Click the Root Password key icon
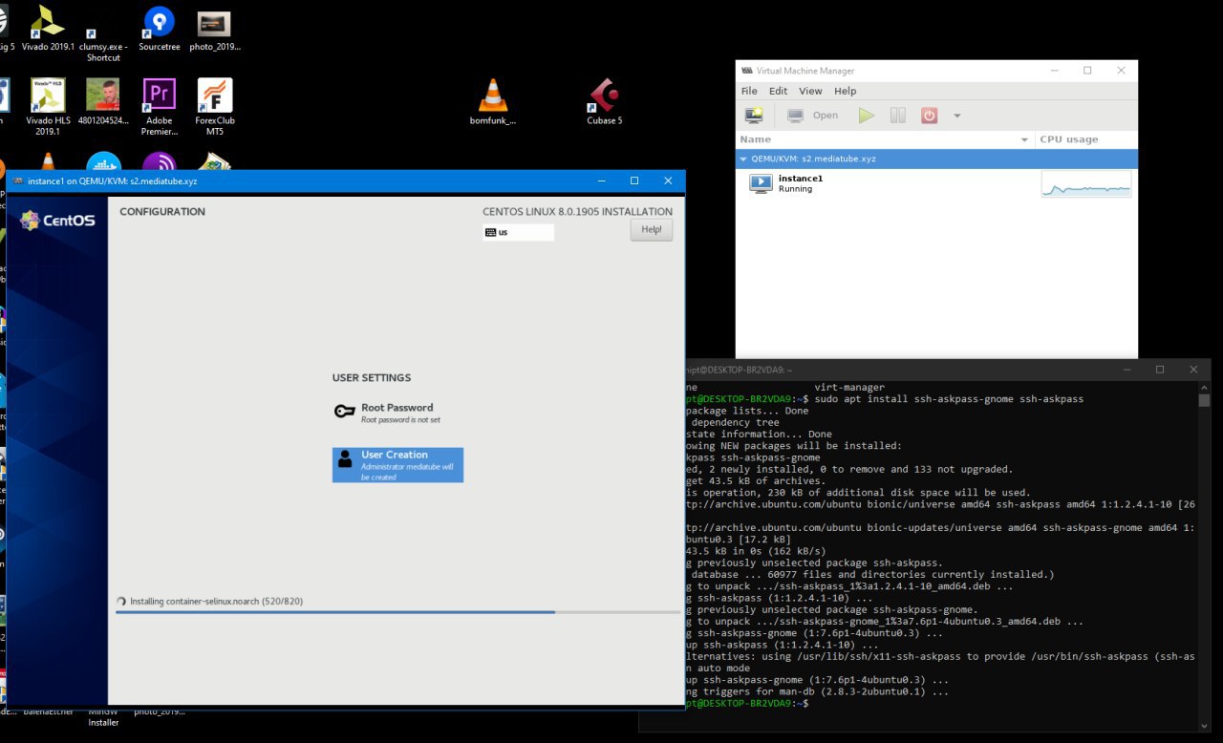This screenshot has width=1223, height=743. [x=345, y=412]
